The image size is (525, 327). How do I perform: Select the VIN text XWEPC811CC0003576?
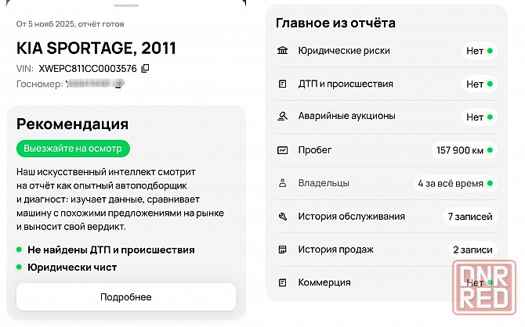point(88,69)
